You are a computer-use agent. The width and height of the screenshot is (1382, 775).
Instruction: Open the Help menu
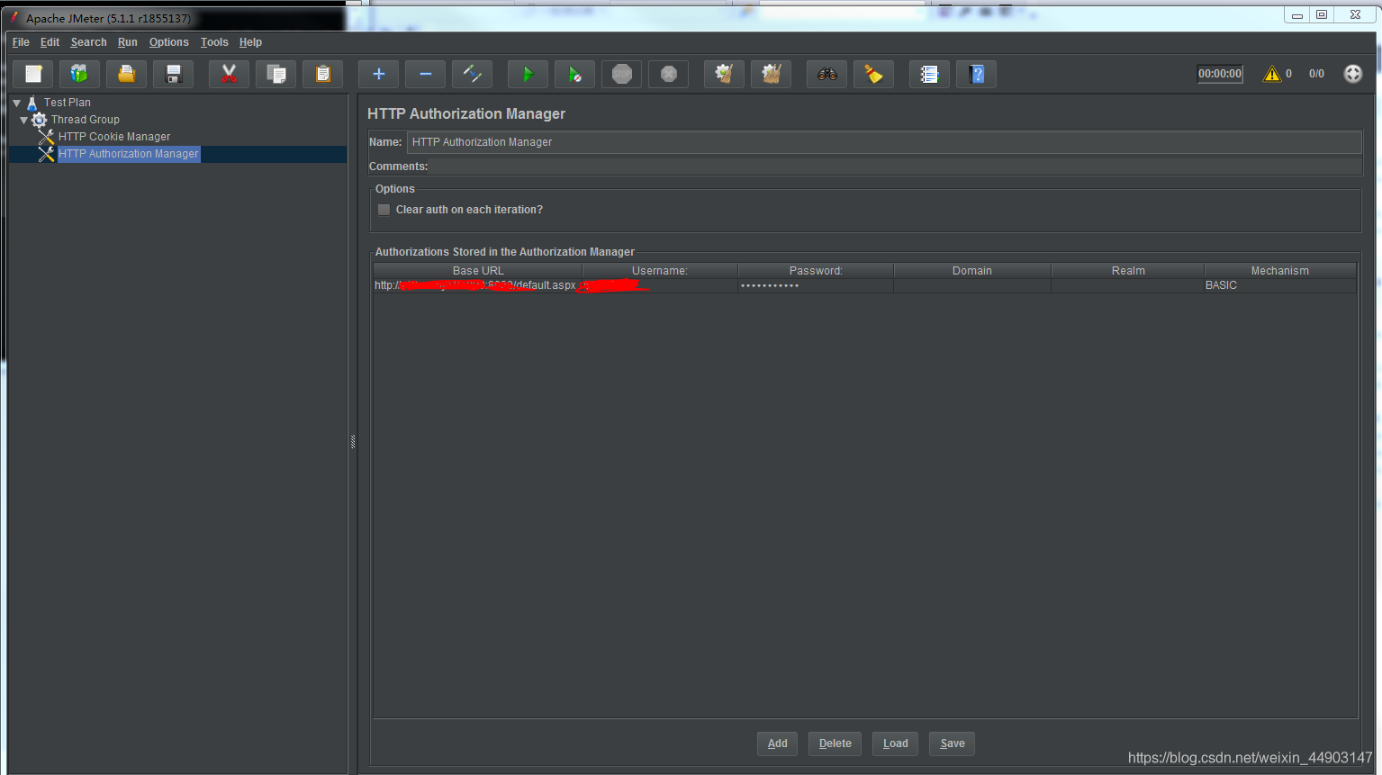tap(250, 42)
